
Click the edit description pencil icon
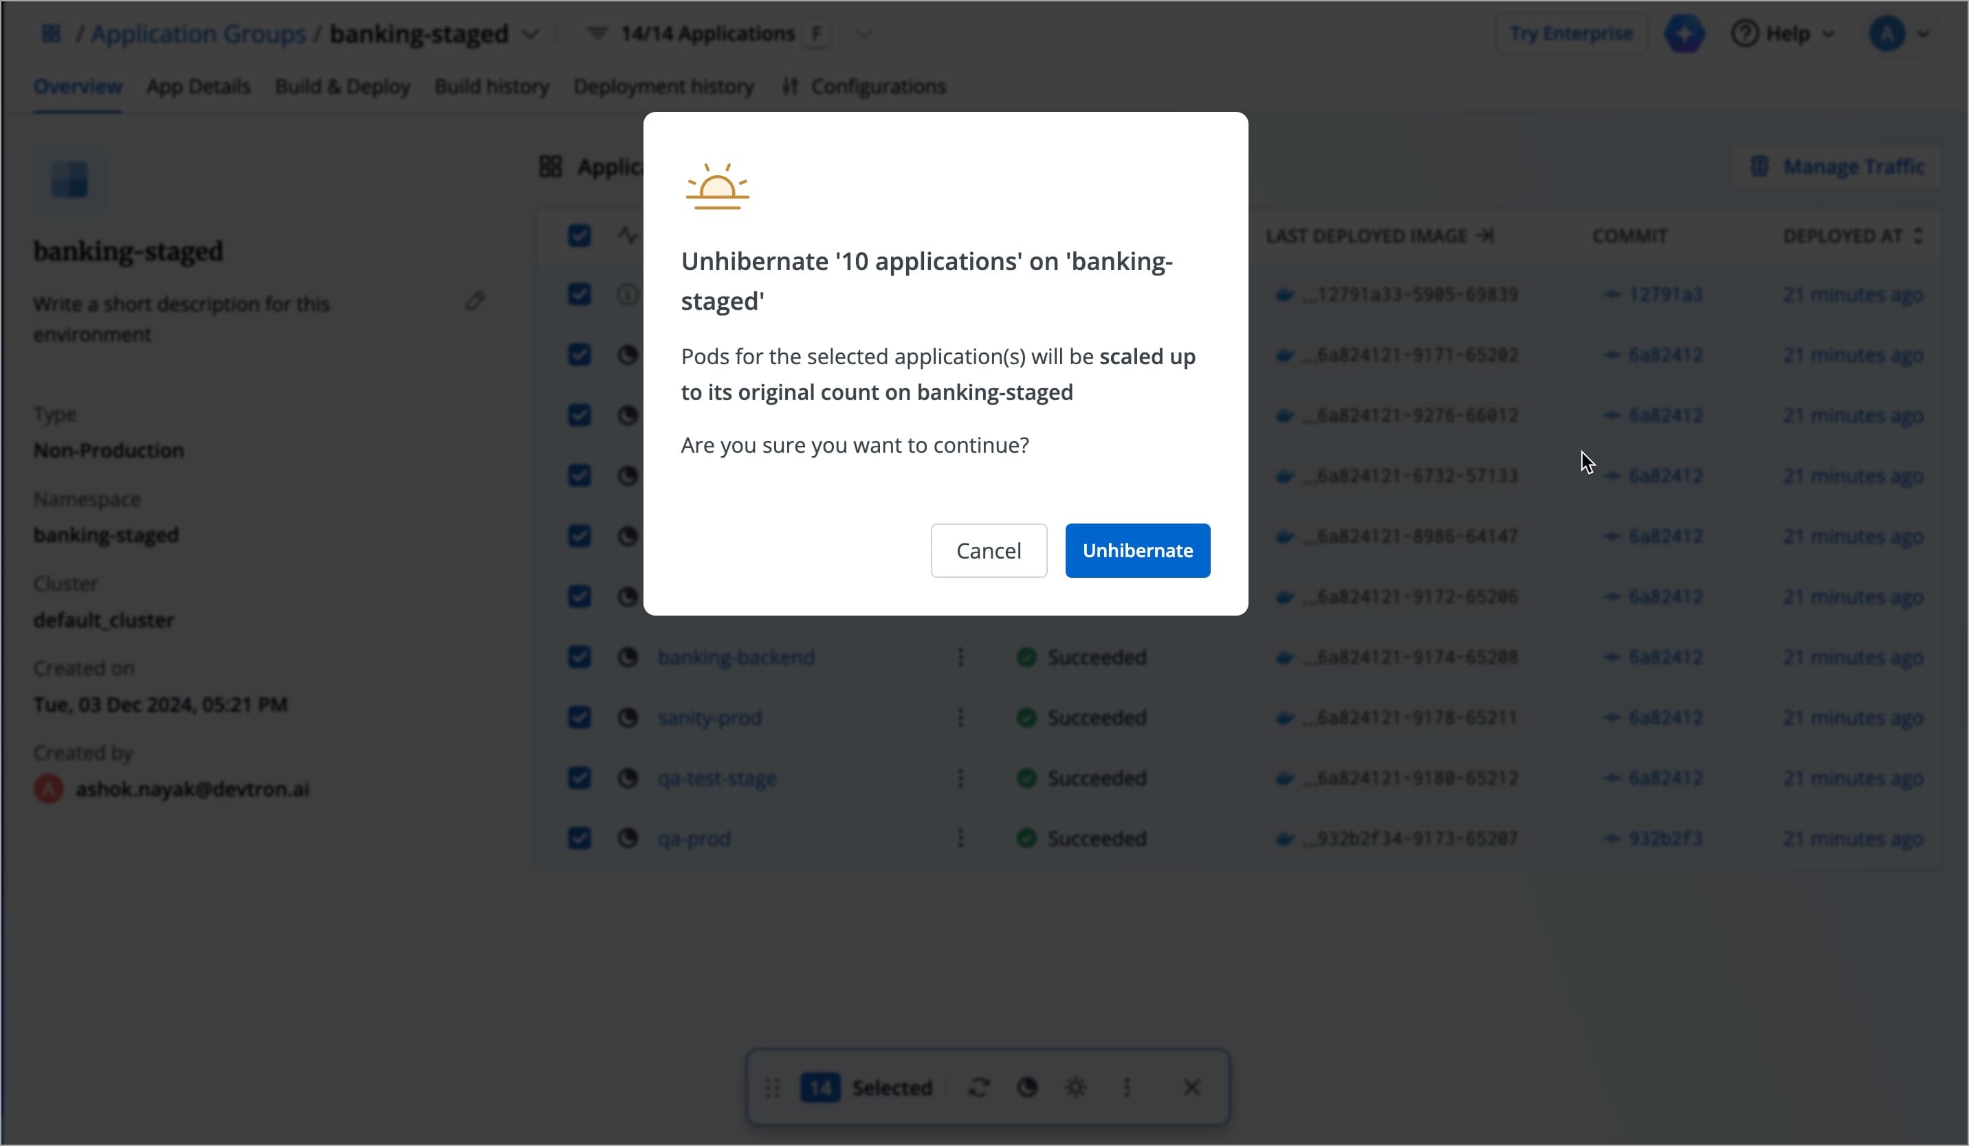point(475,302)
